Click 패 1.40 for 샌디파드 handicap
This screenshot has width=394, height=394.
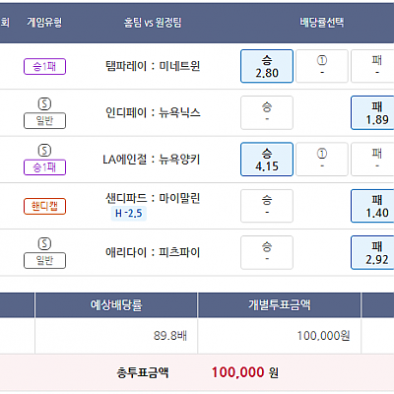pos(372,206)
